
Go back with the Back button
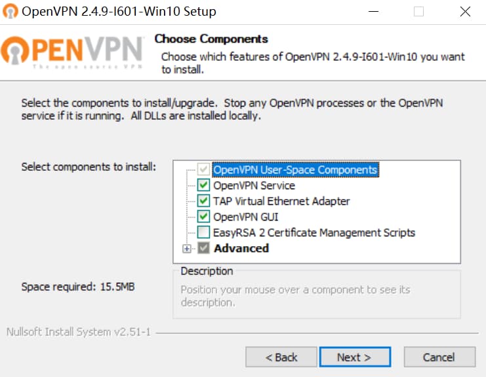pos(281,357)
